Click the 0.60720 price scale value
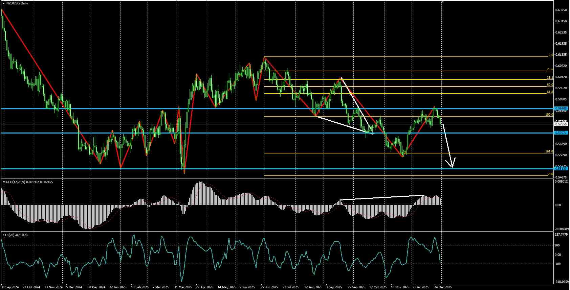Image resolution: width=570 pixels, height=290 pixels. tap(561, 66)
